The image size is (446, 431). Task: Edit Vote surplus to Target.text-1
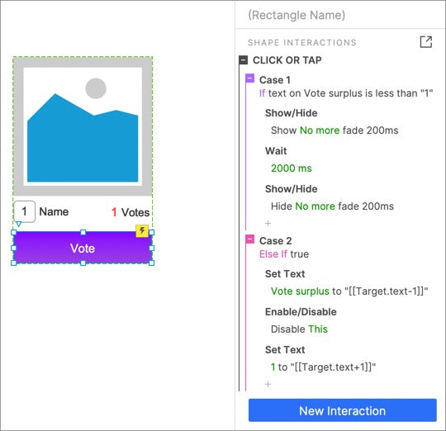[x=349, y=291]
